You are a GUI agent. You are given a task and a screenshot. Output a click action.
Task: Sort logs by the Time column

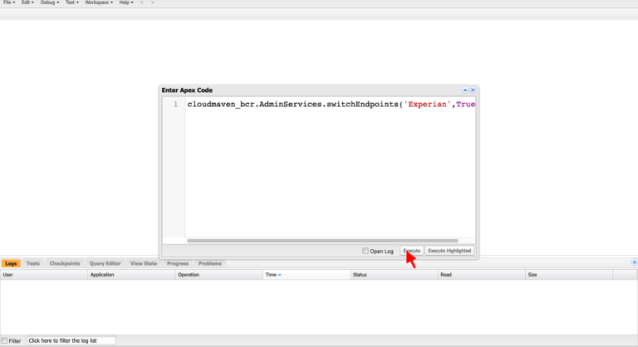[307, 275]
